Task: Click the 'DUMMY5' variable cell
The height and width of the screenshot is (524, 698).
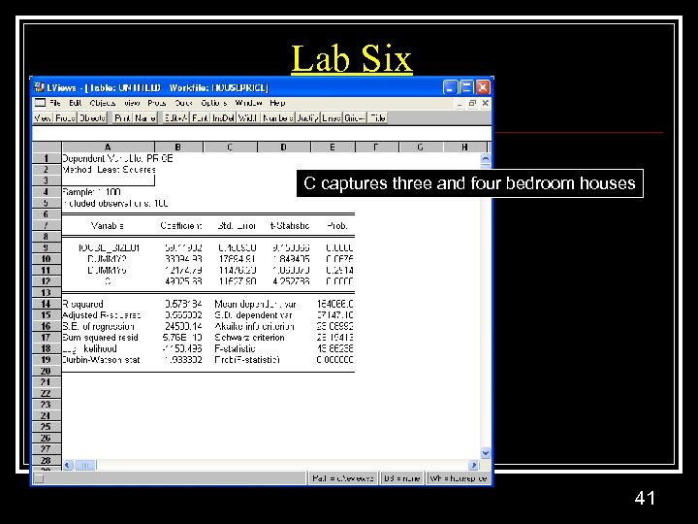Action: (108, 271)
